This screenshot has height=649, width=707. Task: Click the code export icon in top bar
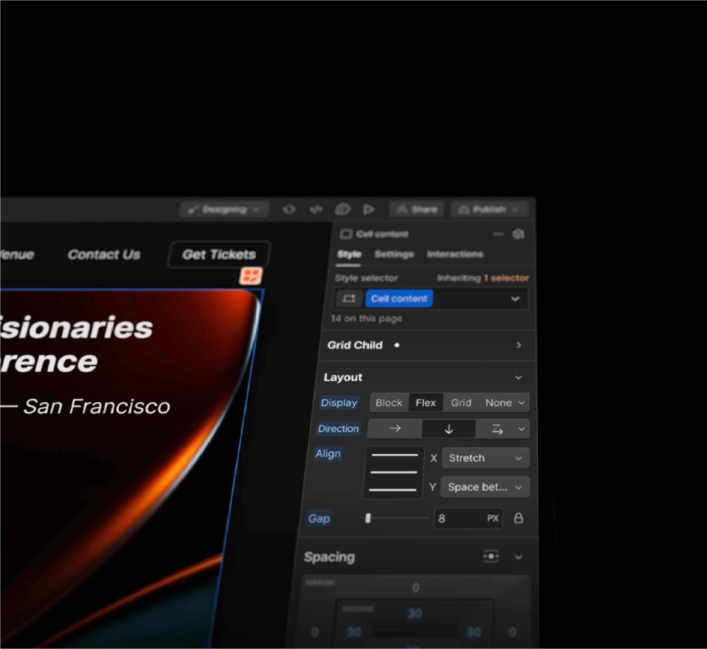click(x=316, y=210)
